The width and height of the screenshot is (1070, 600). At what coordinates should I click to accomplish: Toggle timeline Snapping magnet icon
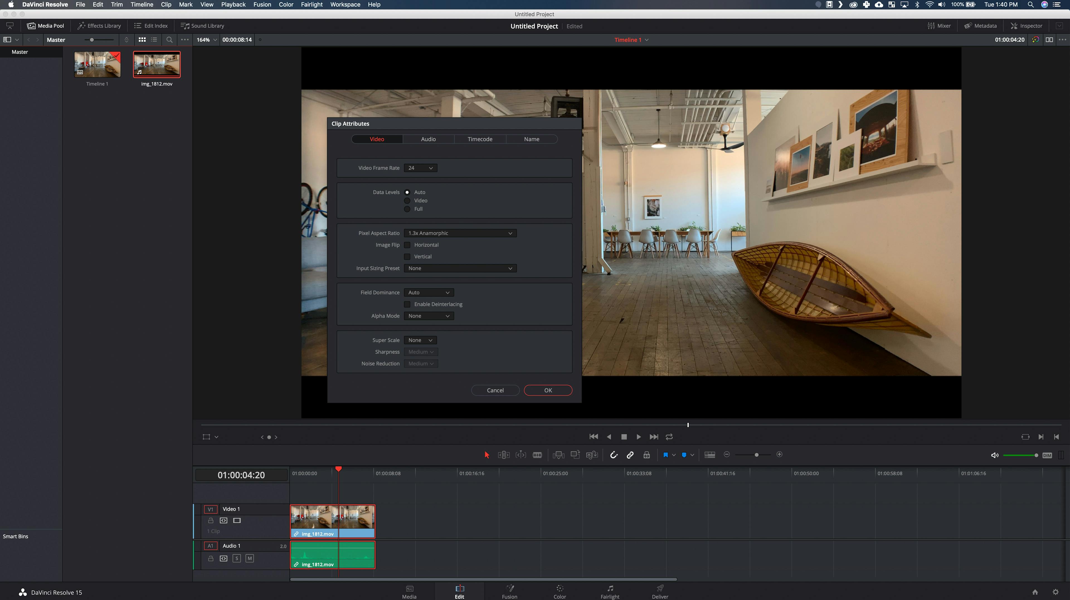coord(614,455)
